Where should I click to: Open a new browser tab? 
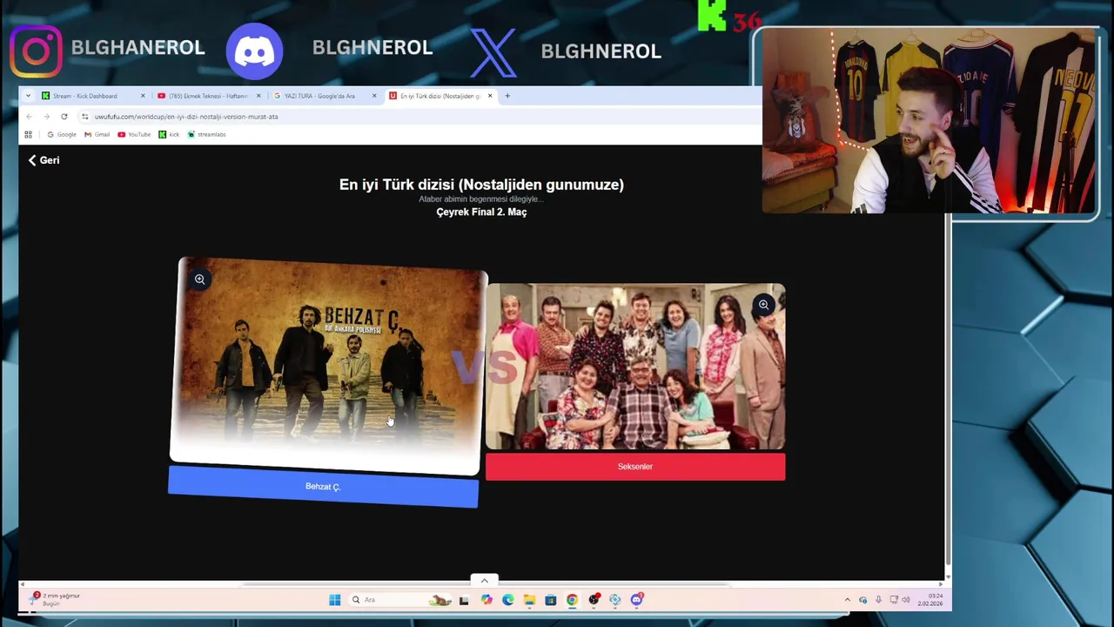point(507,96)
